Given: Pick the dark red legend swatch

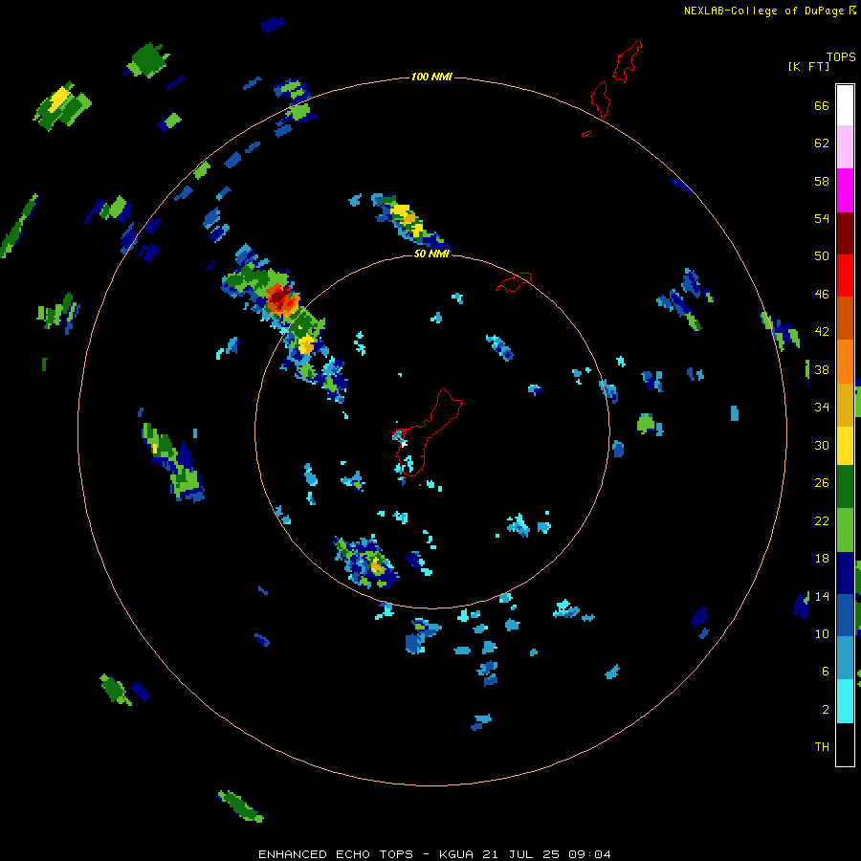Looking at the screenshot, I should coord(845,232).
